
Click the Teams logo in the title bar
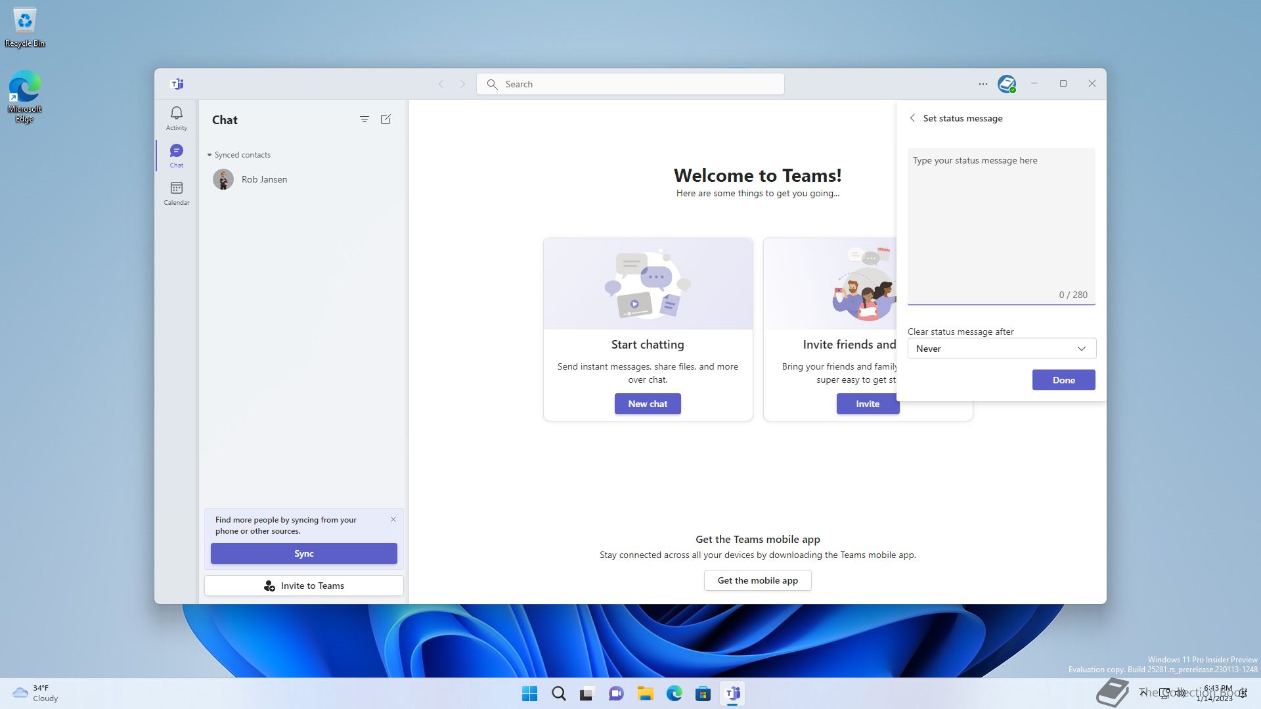177,84
